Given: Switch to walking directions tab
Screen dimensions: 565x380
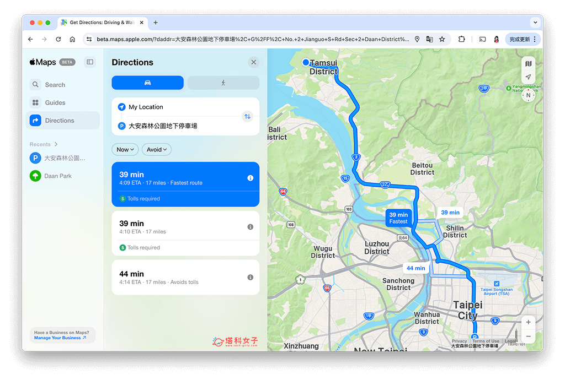Looking at the screenshot, I should (x=223, y=83).
